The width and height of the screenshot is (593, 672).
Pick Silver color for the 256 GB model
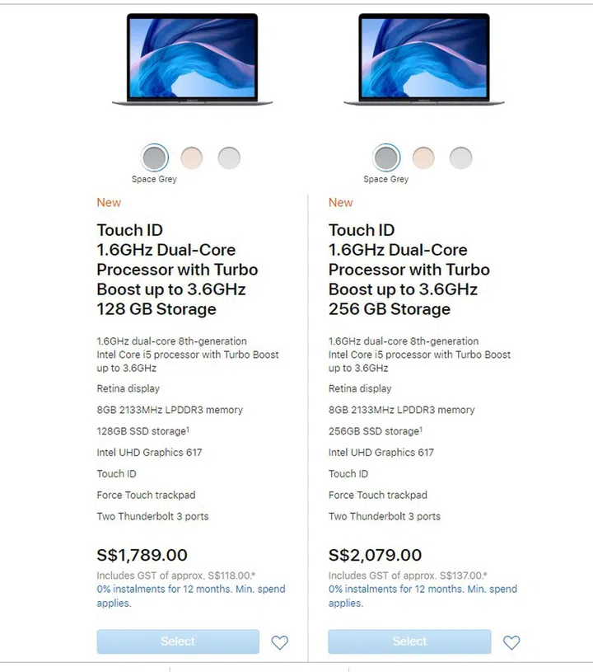[x=460, y=157]
